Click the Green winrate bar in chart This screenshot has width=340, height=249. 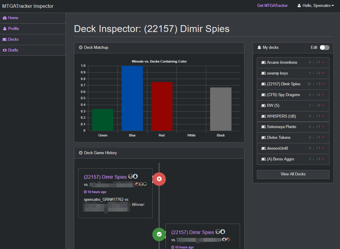point(103,120)
